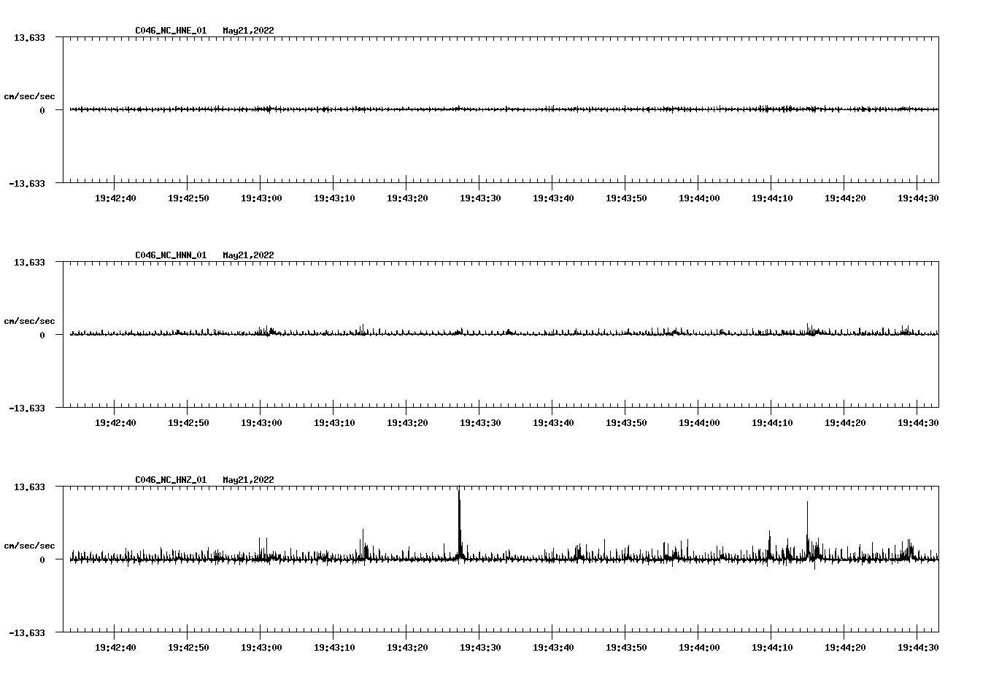
Task: Click the 13.633 upper limit of HNZ plot
Action: pos(30,487)
